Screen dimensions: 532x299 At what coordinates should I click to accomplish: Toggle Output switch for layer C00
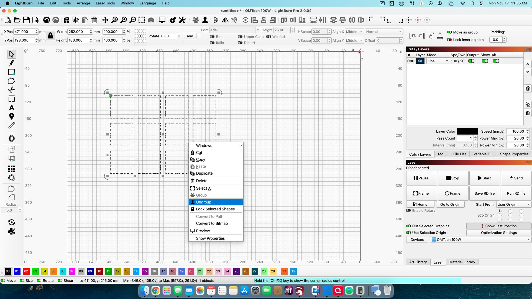tap(471, 61)
